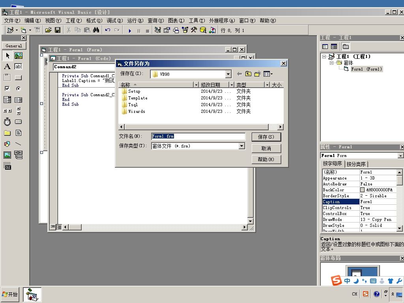
Task: Open the 编辑 menu
Action: 32,21
